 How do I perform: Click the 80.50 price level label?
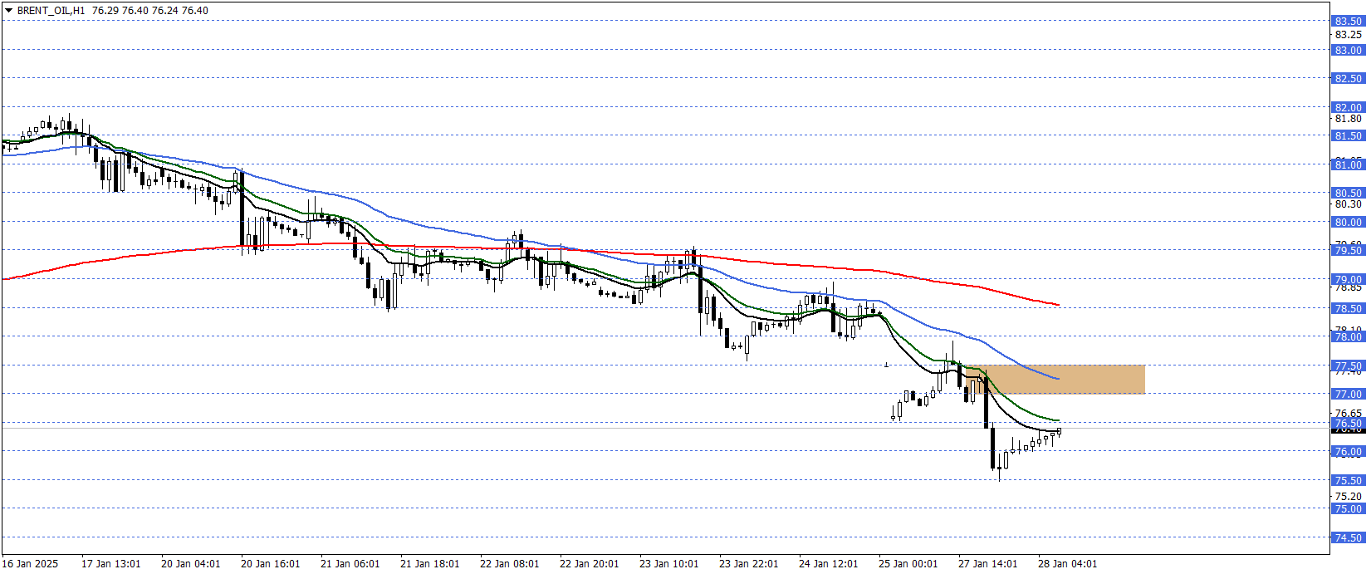pos(1348,193)
